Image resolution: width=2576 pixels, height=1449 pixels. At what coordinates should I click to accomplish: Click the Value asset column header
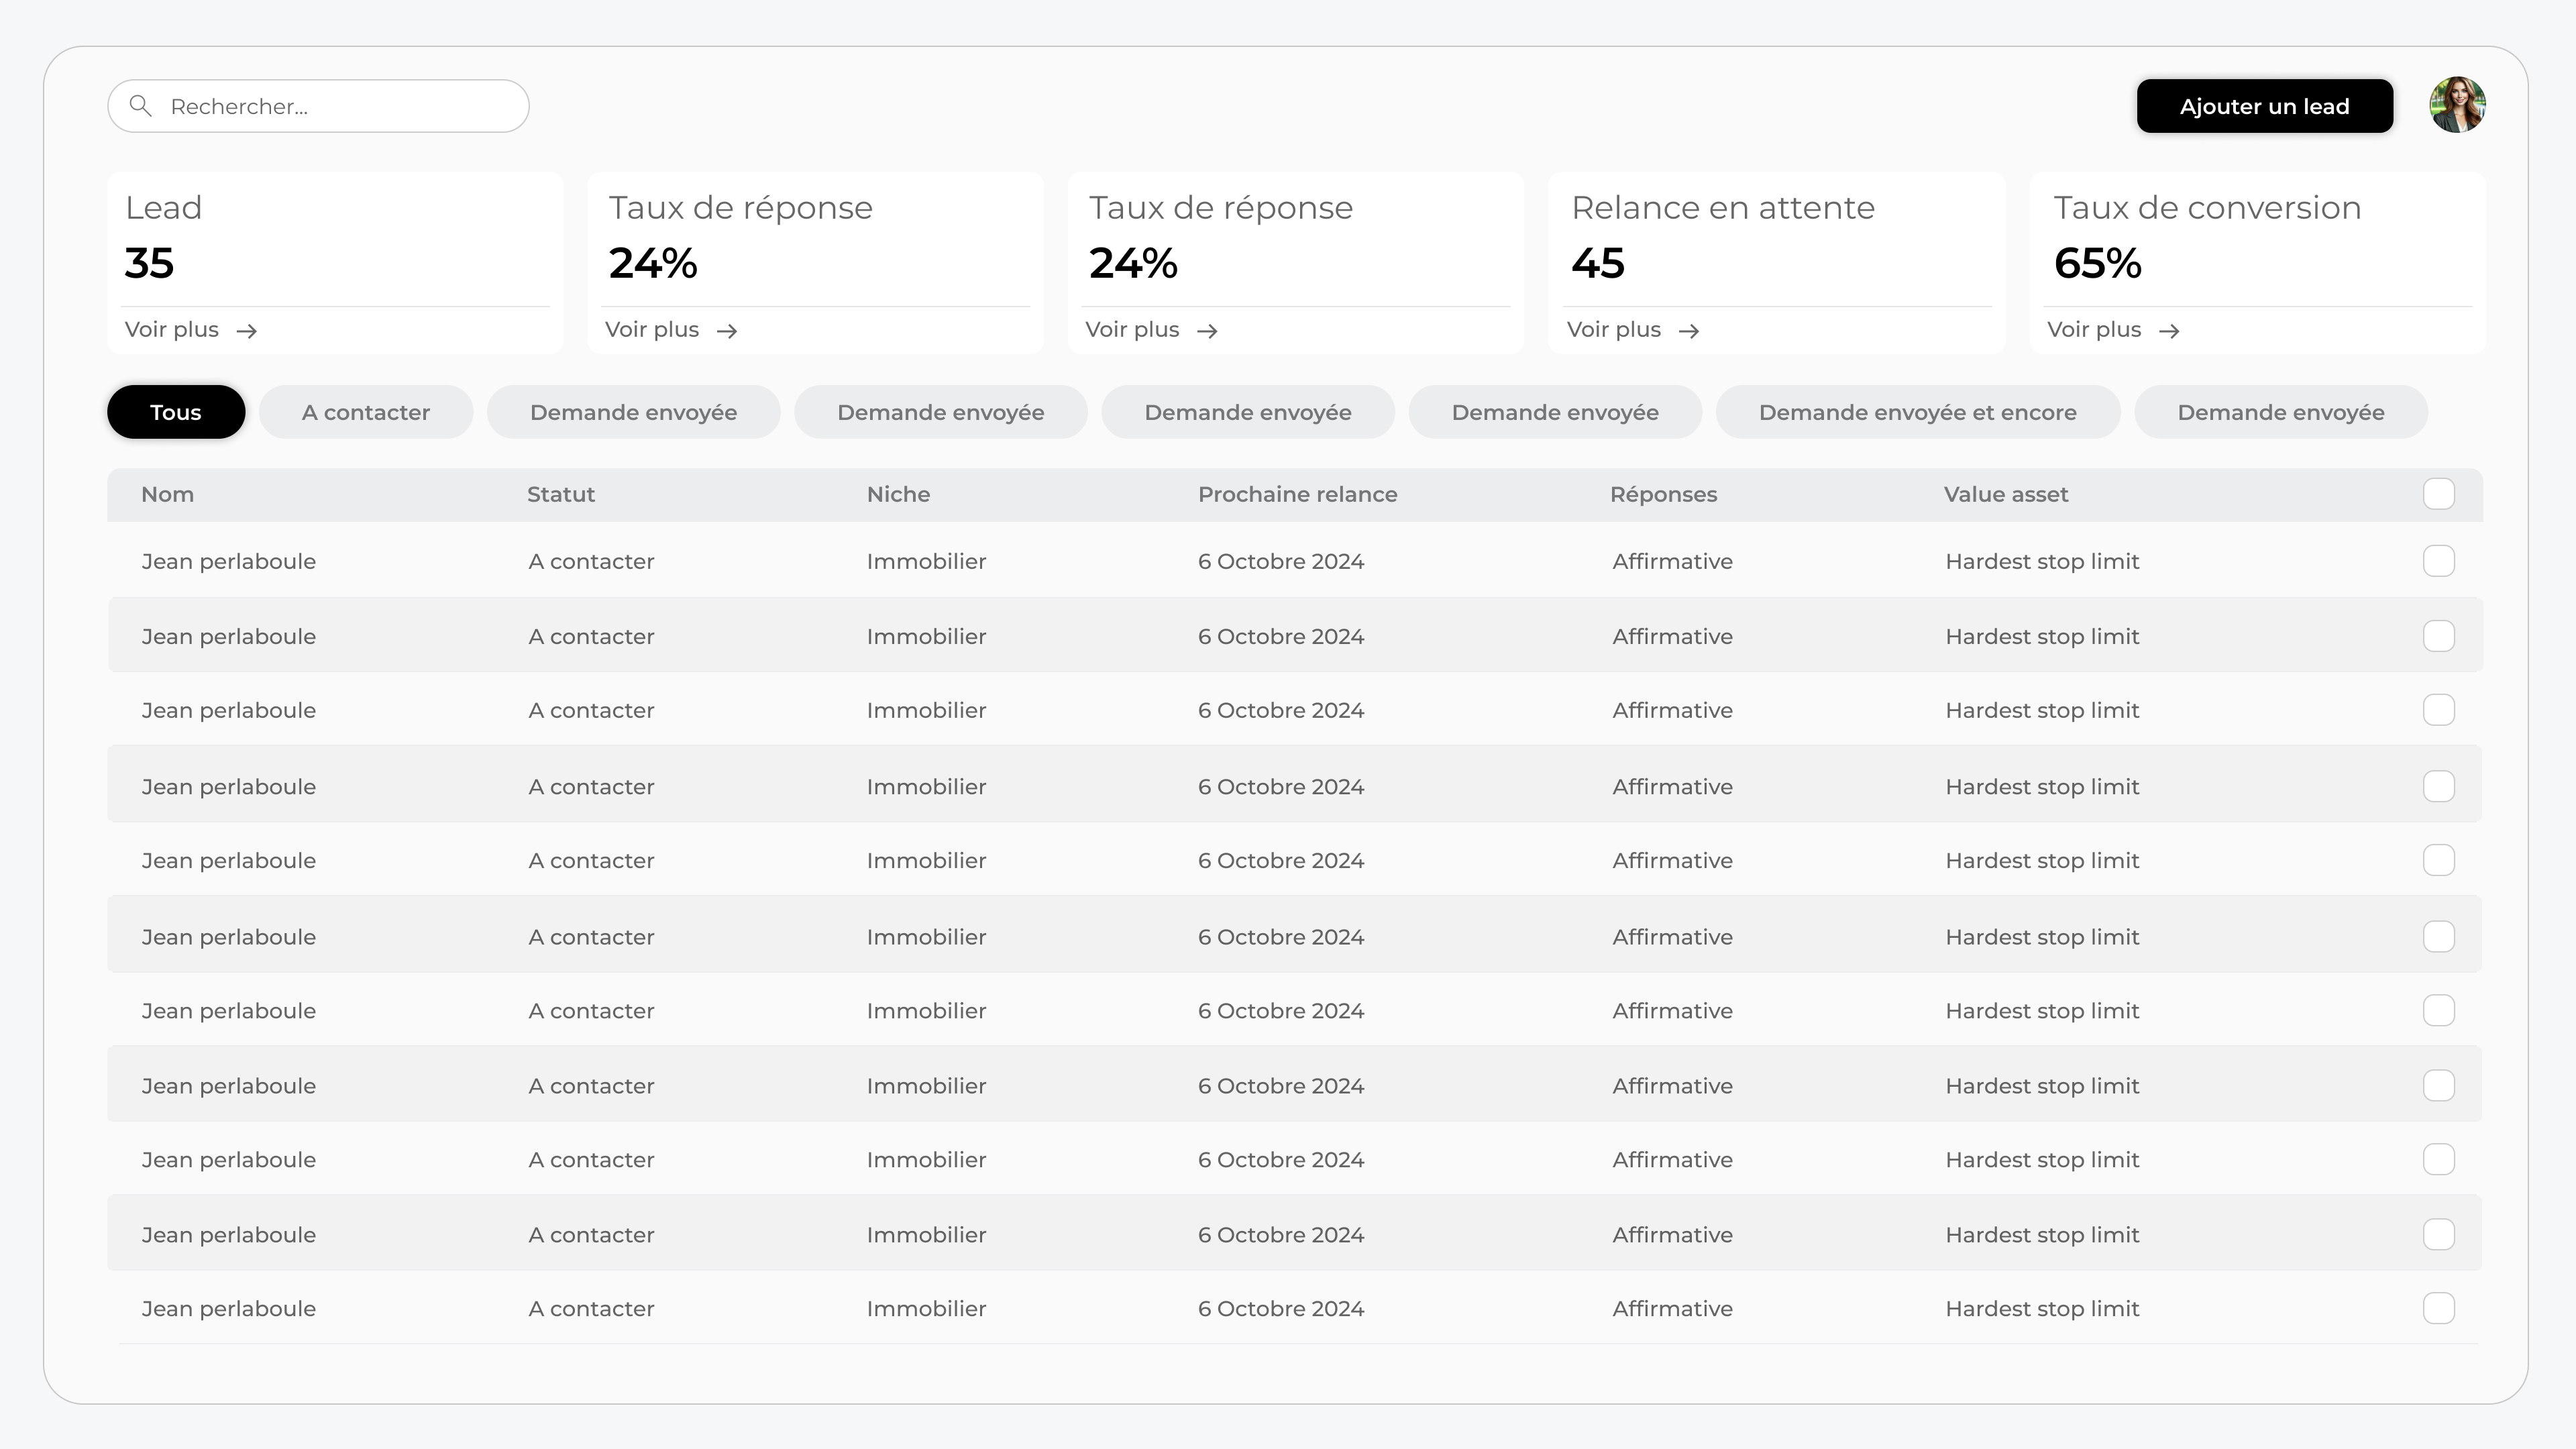[2005, 494]
